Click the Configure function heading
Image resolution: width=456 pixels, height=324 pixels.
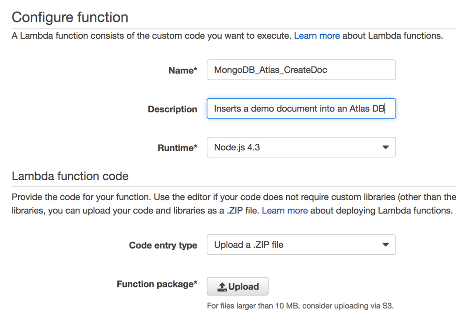pyautogui.click(x=70, y=17)
